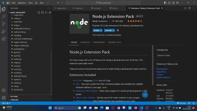Open the notifications bell in status bar
197x111 pixels.
click(194, 103)
